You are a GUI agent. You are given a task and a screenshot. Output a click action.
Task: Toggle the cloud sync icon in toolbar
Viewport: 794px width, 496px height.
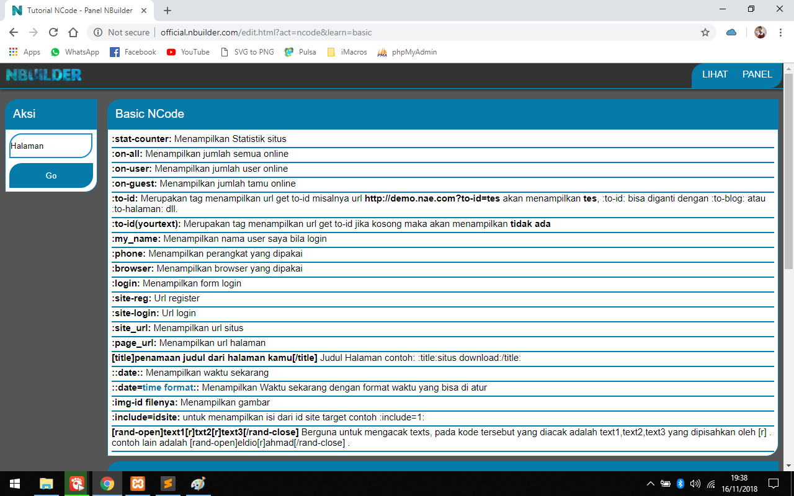(731, 32)
